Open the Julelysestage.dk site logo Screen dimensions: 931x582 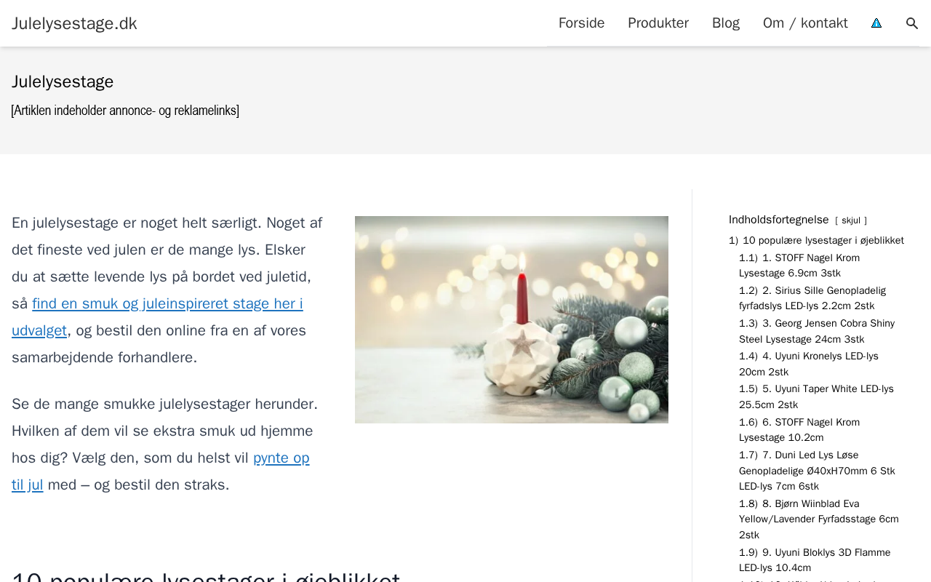point(74,23)
